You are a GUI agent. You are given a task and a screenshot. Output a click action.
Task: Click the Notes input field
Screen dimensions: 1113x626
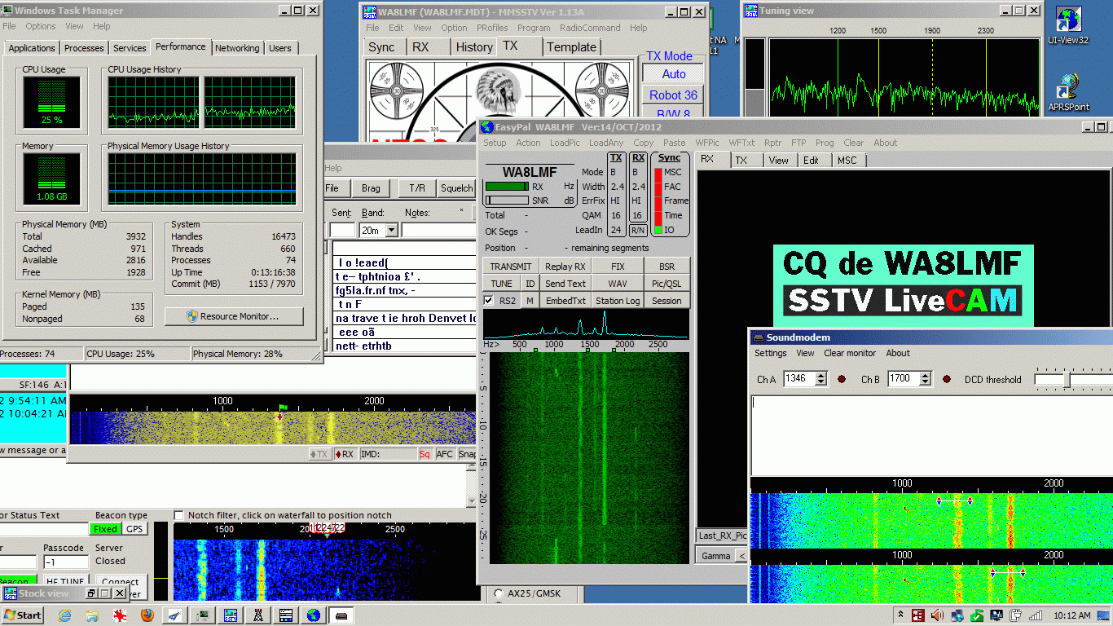(x=438, y=231)
